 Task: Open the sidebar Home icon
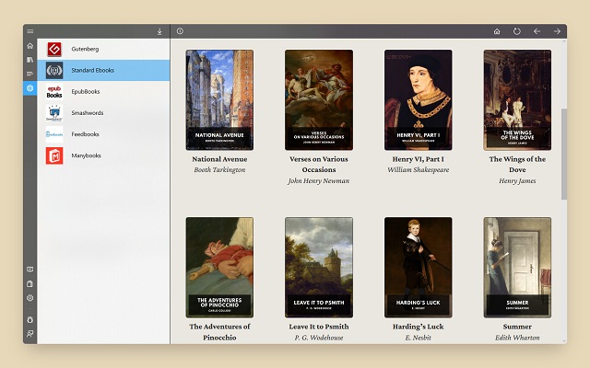pyautogui.click(x=30, y=46)
